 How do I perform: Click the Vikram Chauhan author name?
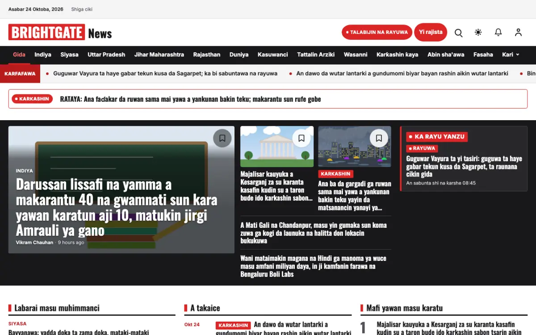35,243
